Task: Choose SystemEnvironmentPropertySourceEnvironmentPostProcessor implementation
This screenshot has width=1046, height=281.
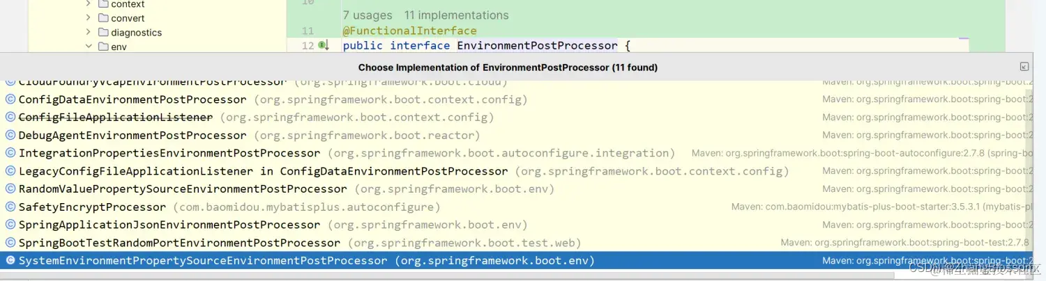Action: (x=516, y=261)
